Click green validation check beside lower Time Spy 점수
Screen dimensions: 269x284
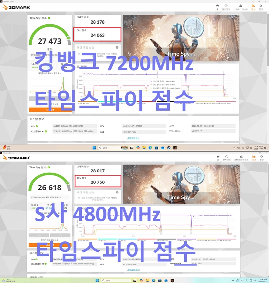pos(49,167)
